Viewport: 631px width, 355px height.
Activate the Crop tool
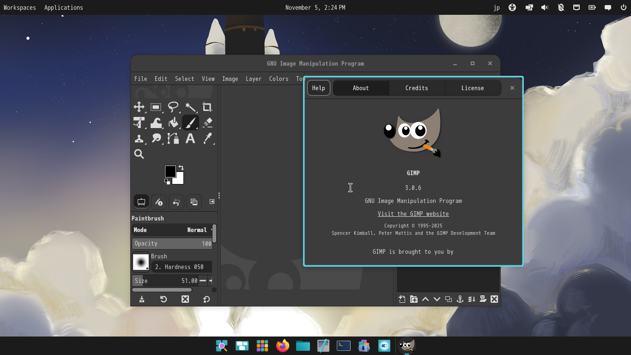coord(207,107)
